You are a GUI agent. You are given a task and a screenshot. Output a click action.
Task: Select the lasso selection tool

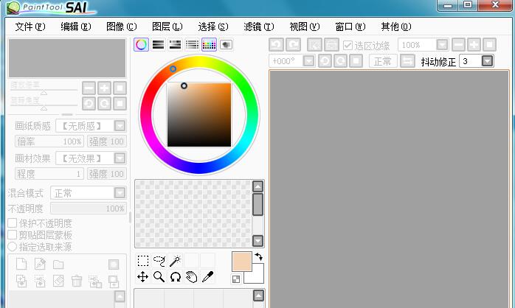pos(159,261)
